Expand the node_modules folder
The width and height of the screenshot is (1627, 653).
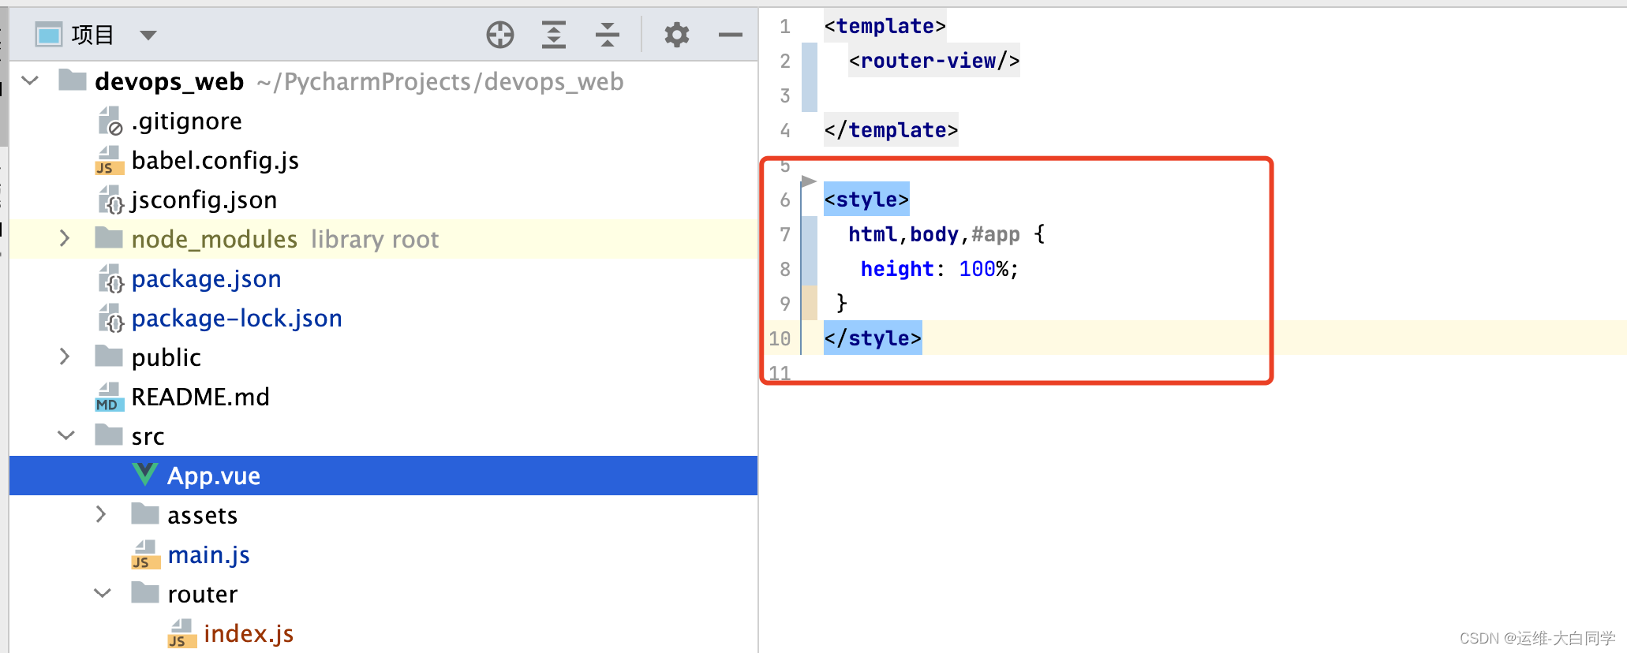[65, 238]
